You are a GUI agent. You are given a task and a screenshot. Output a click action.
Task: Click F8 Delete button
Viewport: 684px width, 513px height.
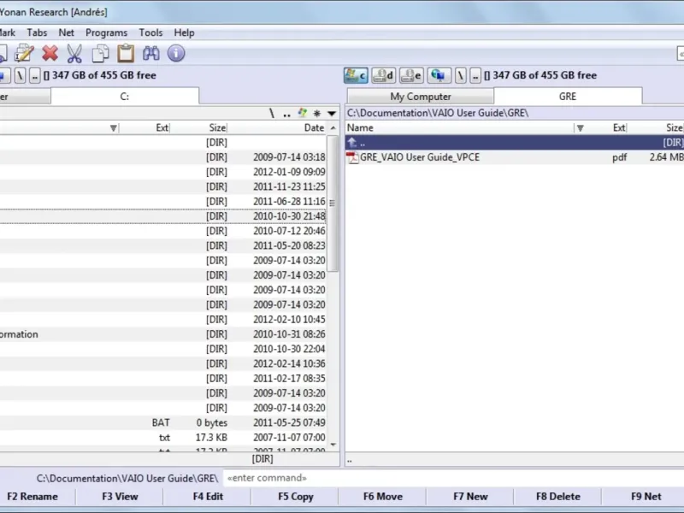[558, 497]
